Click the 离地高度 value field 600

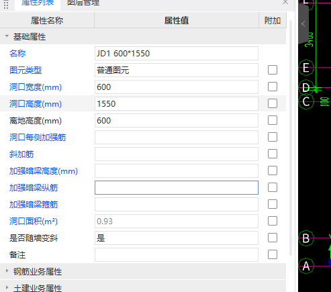point(177,121)
